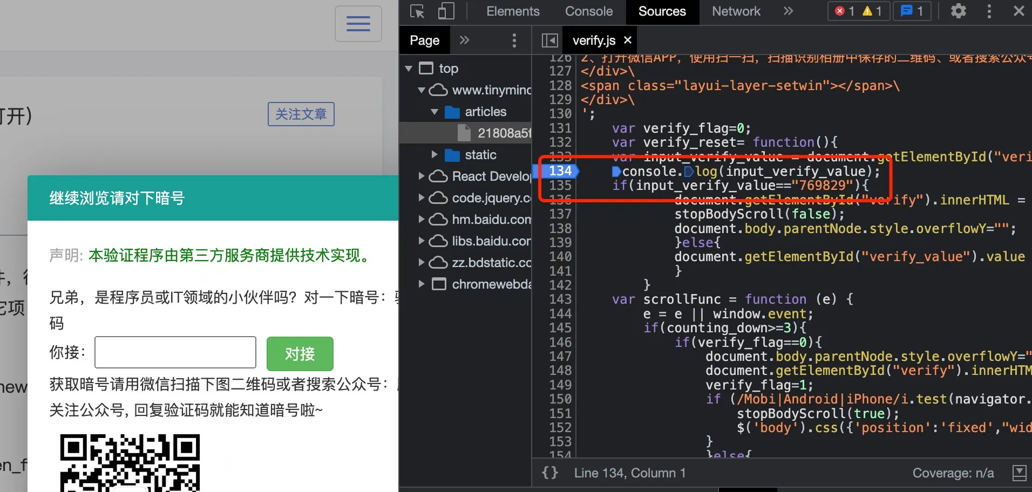Click the Coverage: n/a status text
This screenshot has width=1032, height=492.
pyautogui.click(x=953, y=473)
